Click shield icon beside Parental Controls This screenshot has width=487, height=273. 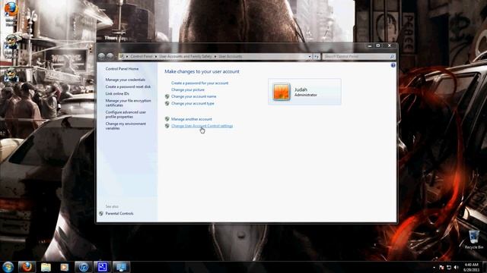pos(101,213)
